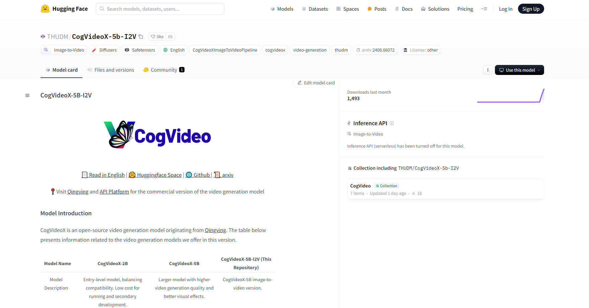Click the Hugging Face logo
The image size is (589, 308).
point(46,8)
